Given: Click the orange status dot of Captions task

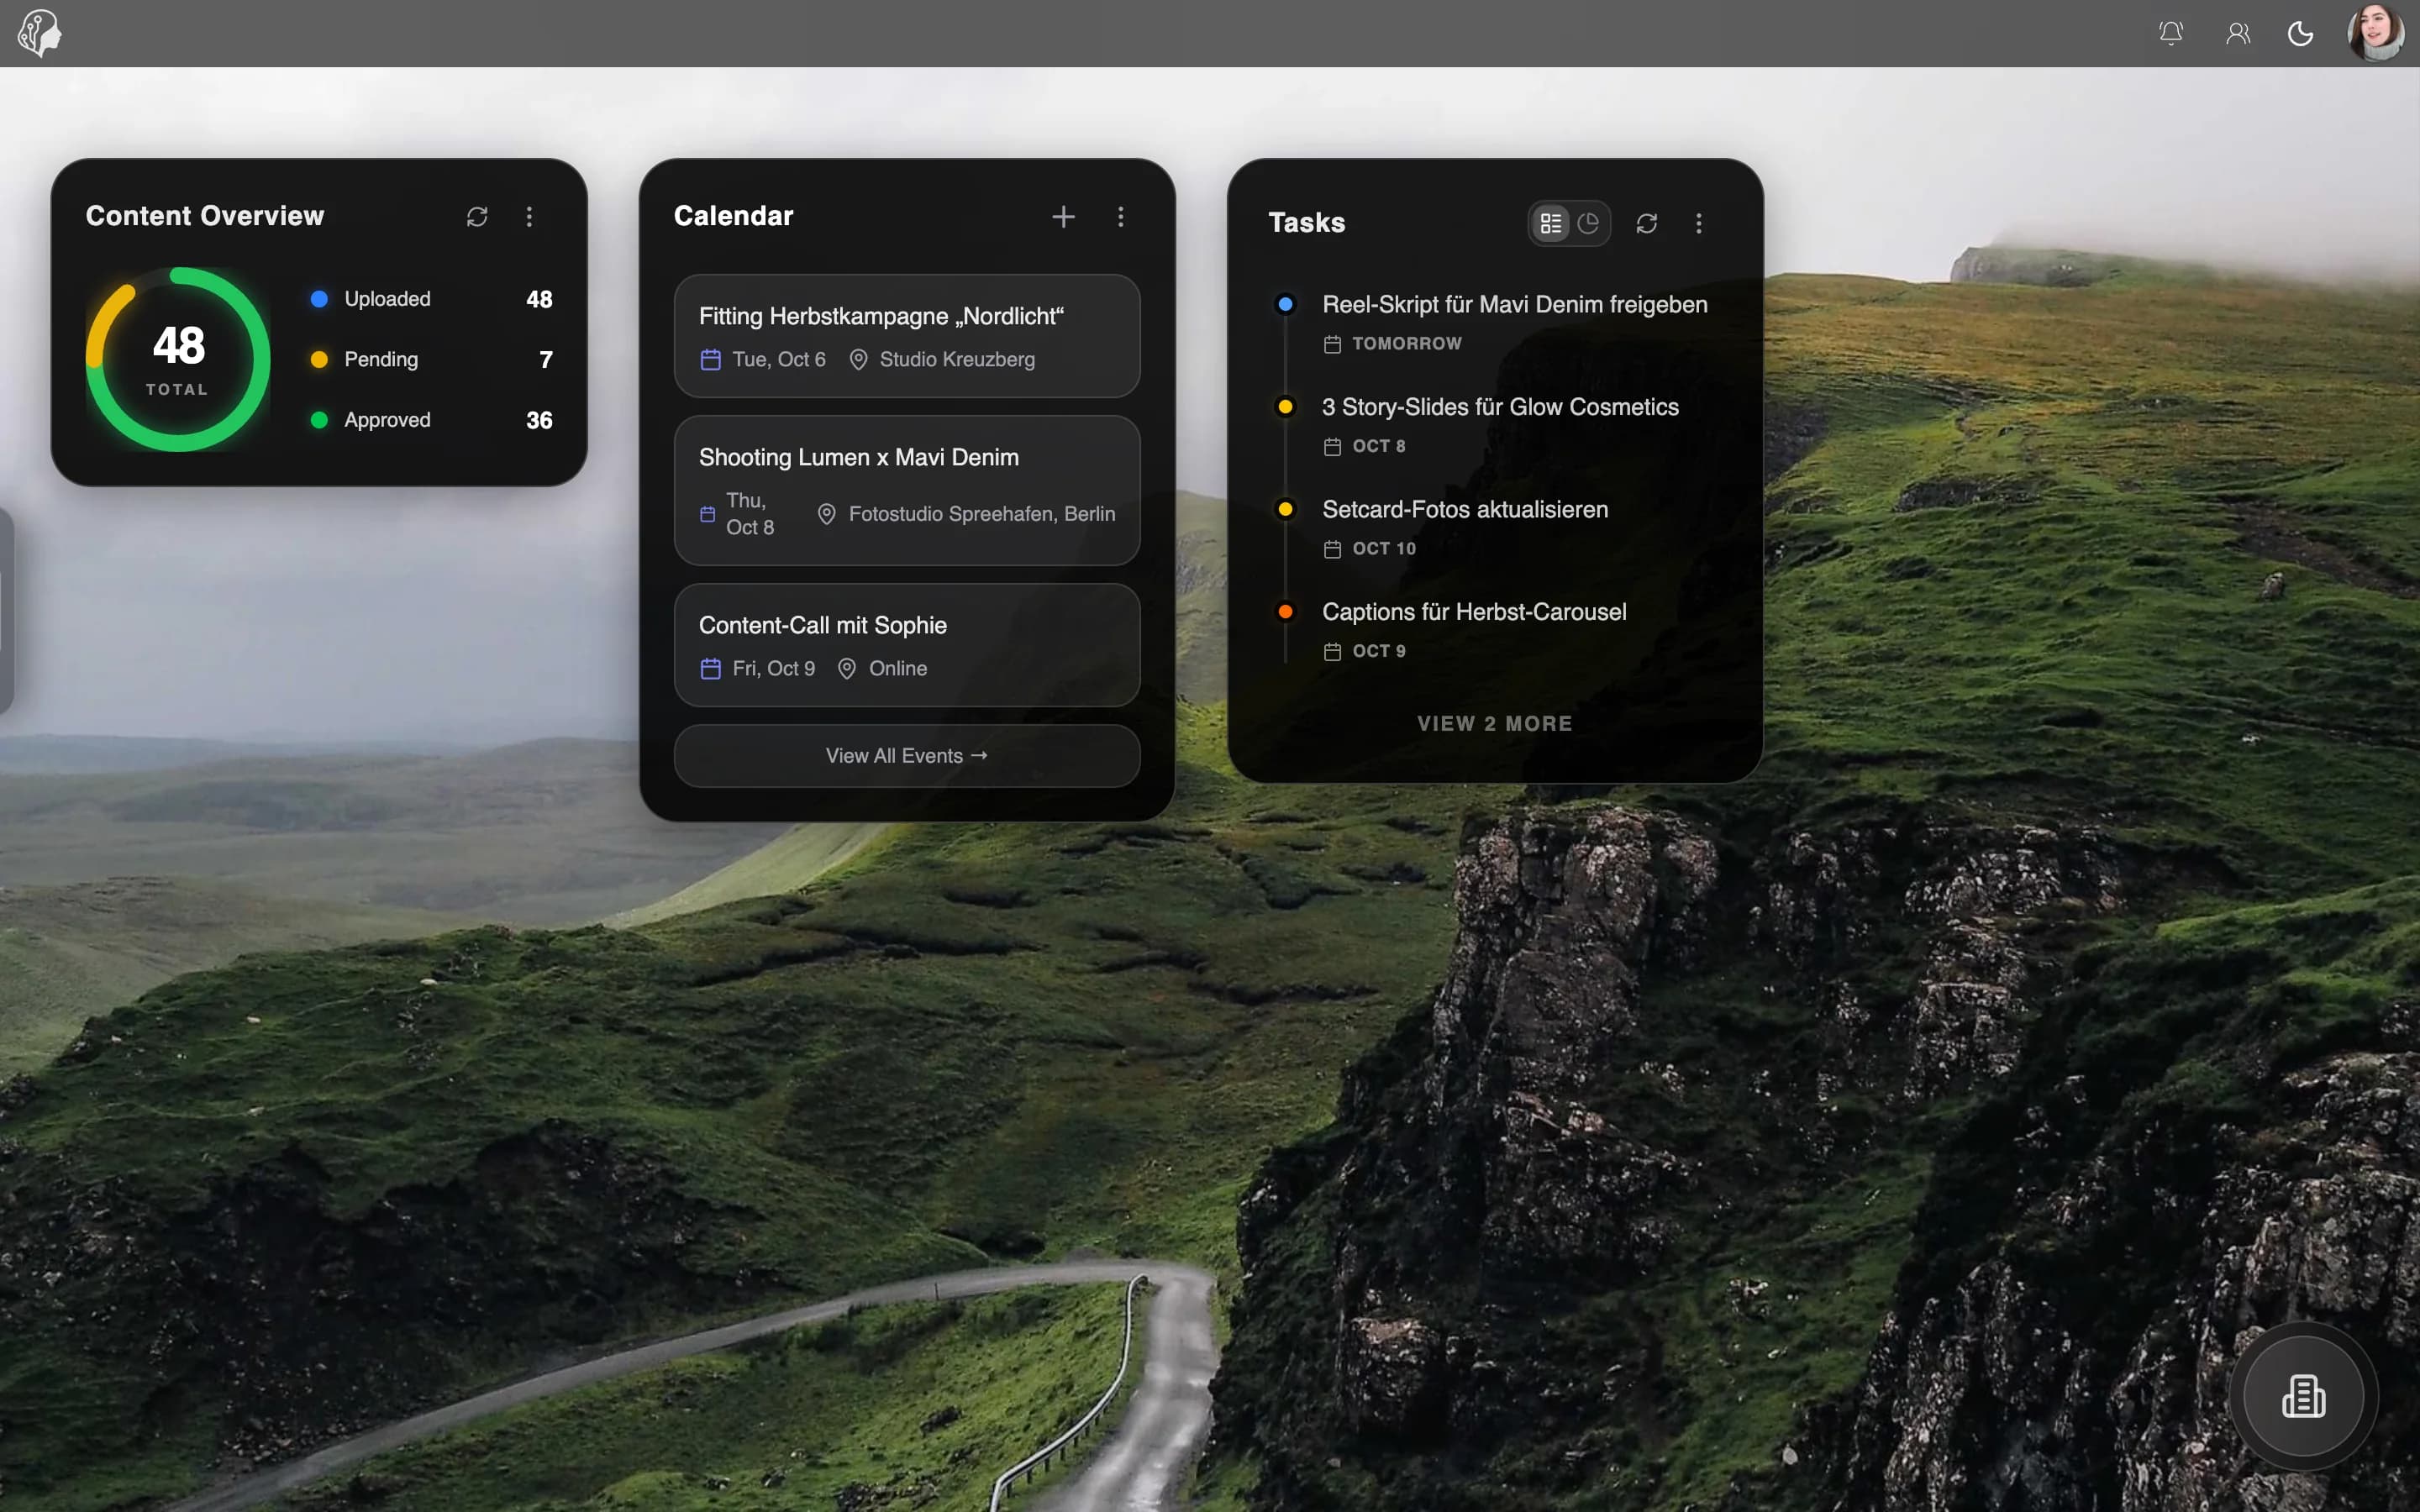Looking at the screenshot, I should tap(1286, 611).
